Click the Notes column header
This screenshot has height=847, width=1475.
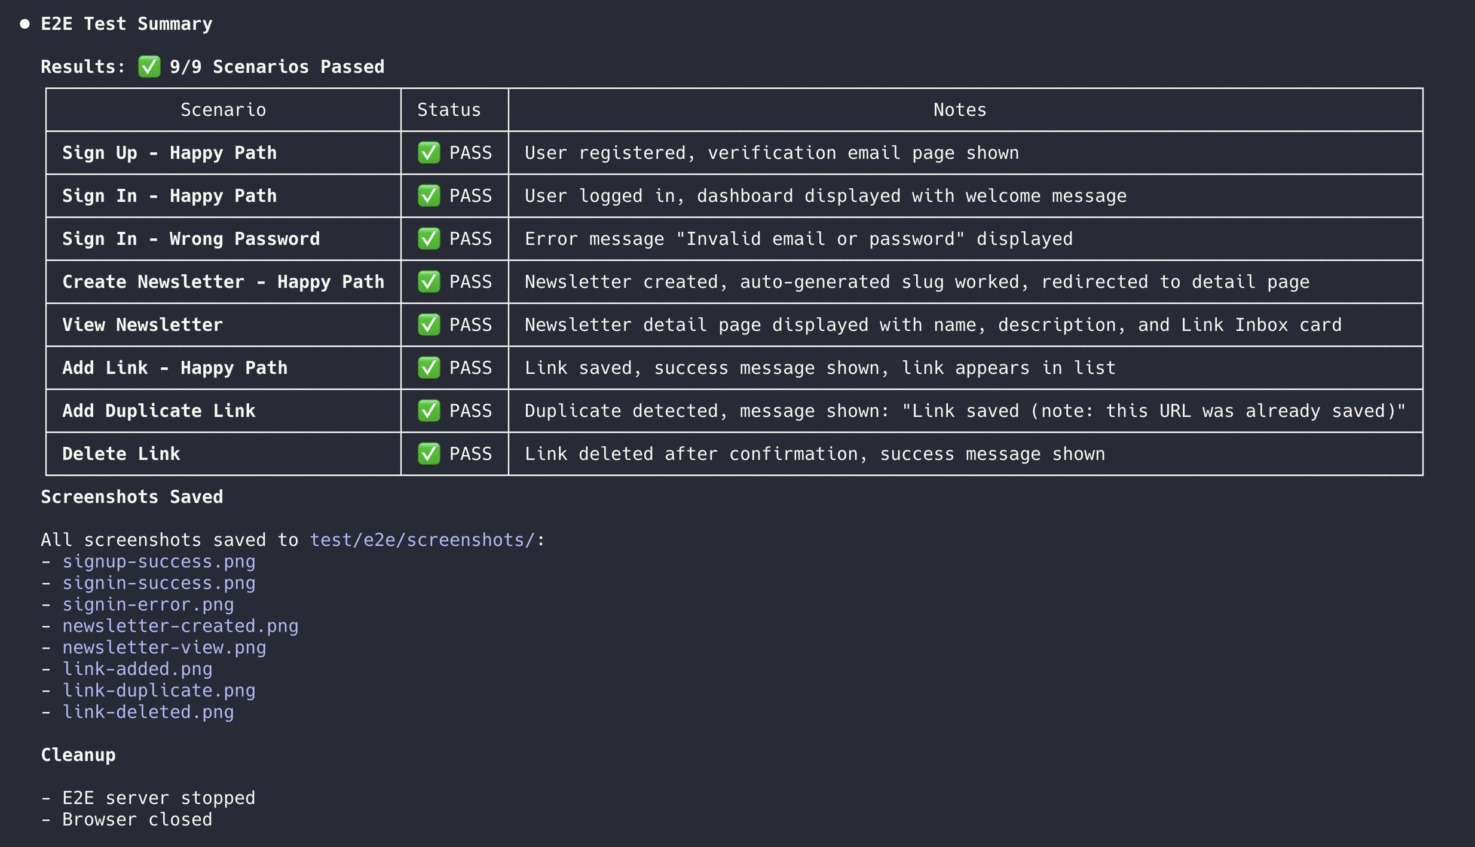960,110
